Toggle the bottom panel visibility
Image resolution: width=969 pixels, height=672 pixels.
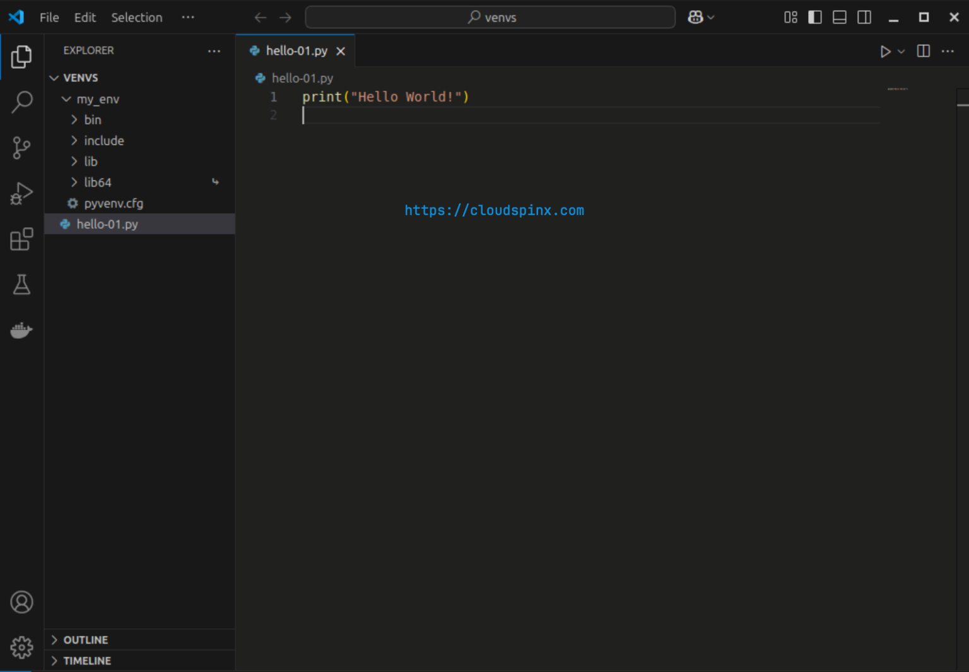click(839, 17)
